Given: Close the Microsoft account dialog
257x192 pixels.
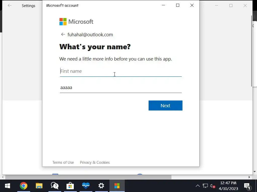Looking at the screenshot, I should [192, 5].
